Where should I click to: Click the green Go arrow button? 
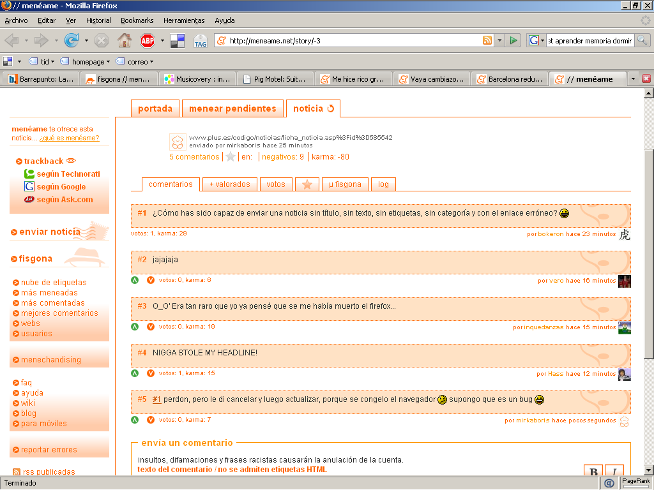[x=513, y=41]
